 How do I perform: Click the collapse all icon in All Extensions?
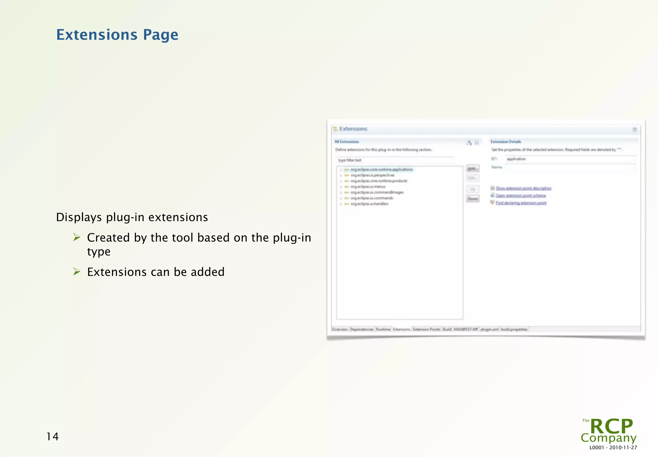coord(477,143)
